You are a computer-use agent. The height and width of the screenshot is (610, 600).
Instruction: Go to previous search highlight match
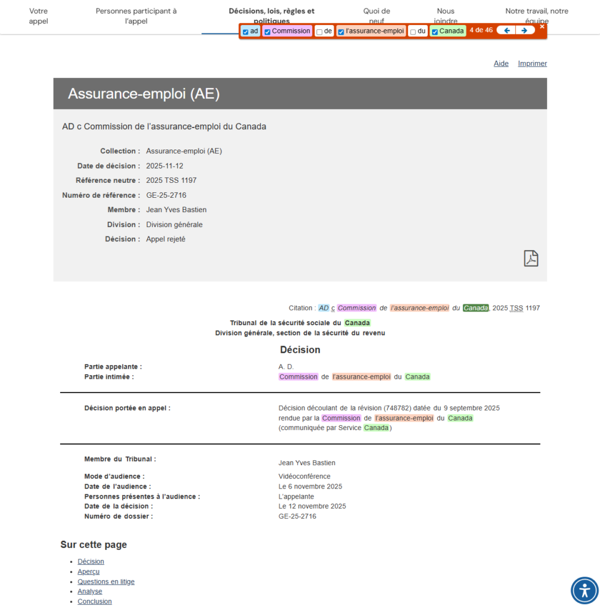click(x=506, y=30)
